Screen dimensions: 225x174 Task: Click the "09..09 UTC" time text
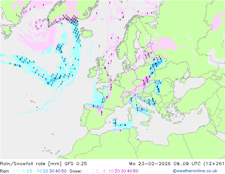tap(187, 164)
